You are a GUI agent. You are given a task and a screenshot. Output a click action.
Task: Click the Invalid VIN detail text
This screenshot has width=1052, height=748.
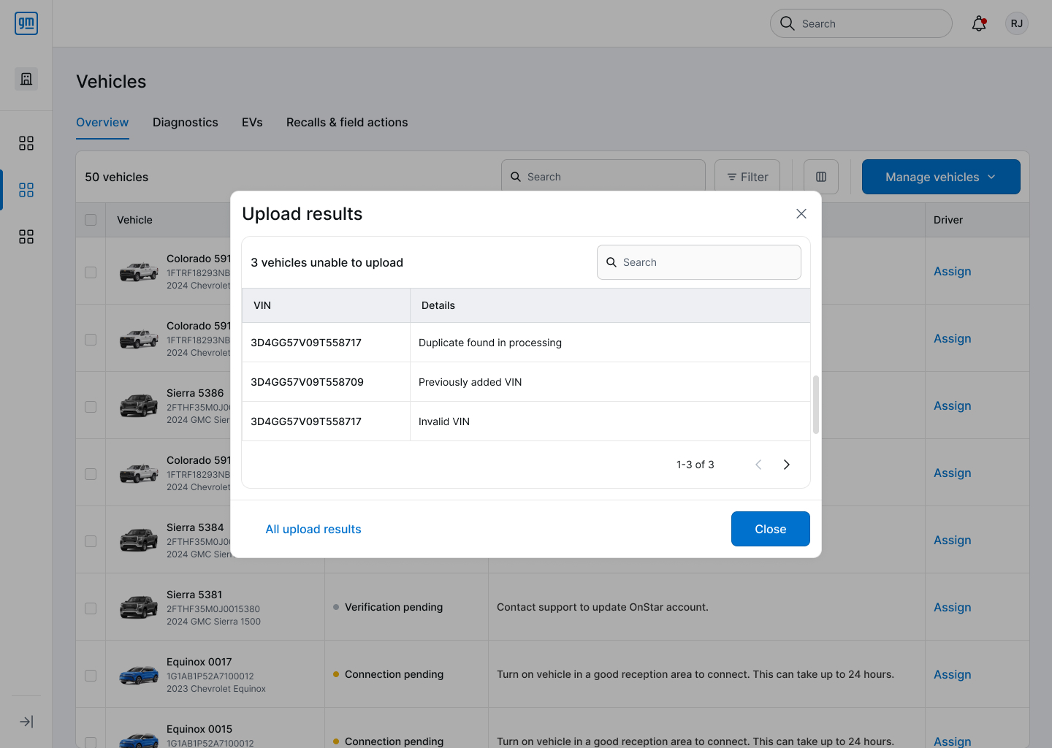tap(444, 421)
